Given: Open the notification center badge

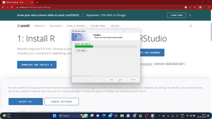Looking at the screenshot, I should (x=208, y=116).
